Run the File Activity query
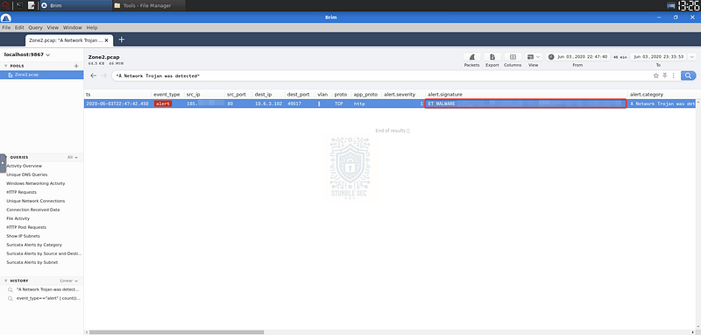701x335 pixels. pos(18,218)
